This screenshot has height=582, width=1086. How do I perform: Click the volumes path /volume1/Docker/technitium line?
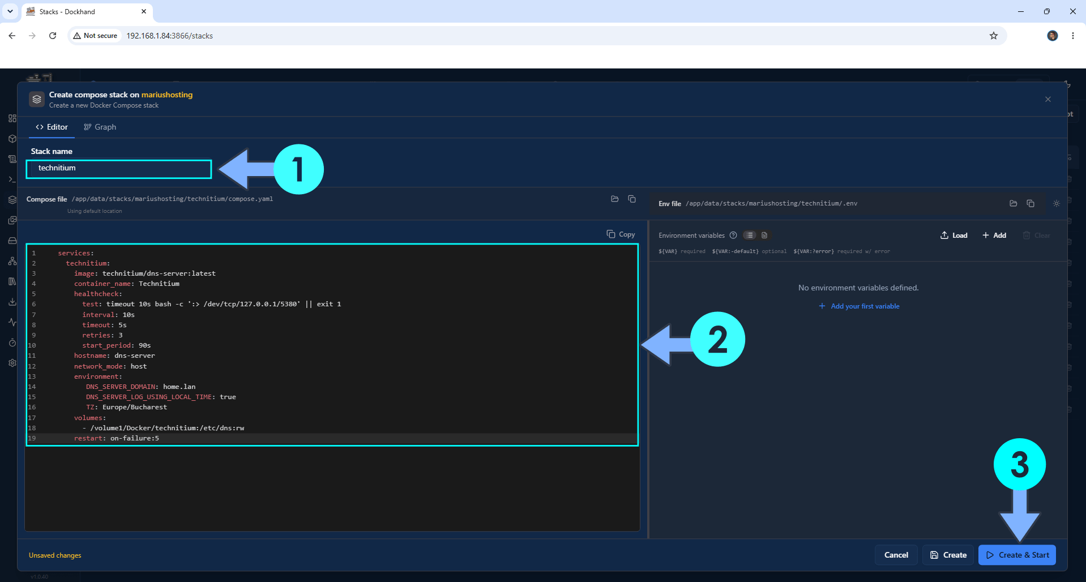164,428
